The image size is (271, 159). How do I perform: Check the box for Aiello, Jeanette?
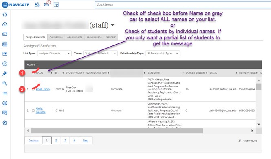pos(33,110)
